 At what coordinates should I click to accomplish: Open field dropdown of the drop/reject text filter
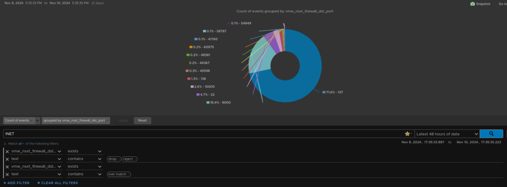pos(36,159)
